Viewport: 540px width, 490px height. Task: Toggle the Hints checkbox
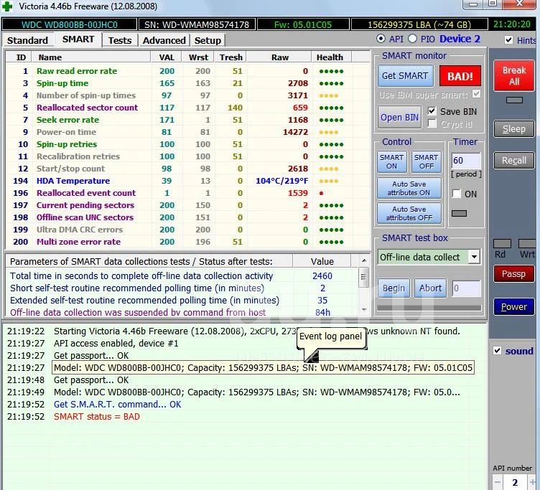click(508, 40)
